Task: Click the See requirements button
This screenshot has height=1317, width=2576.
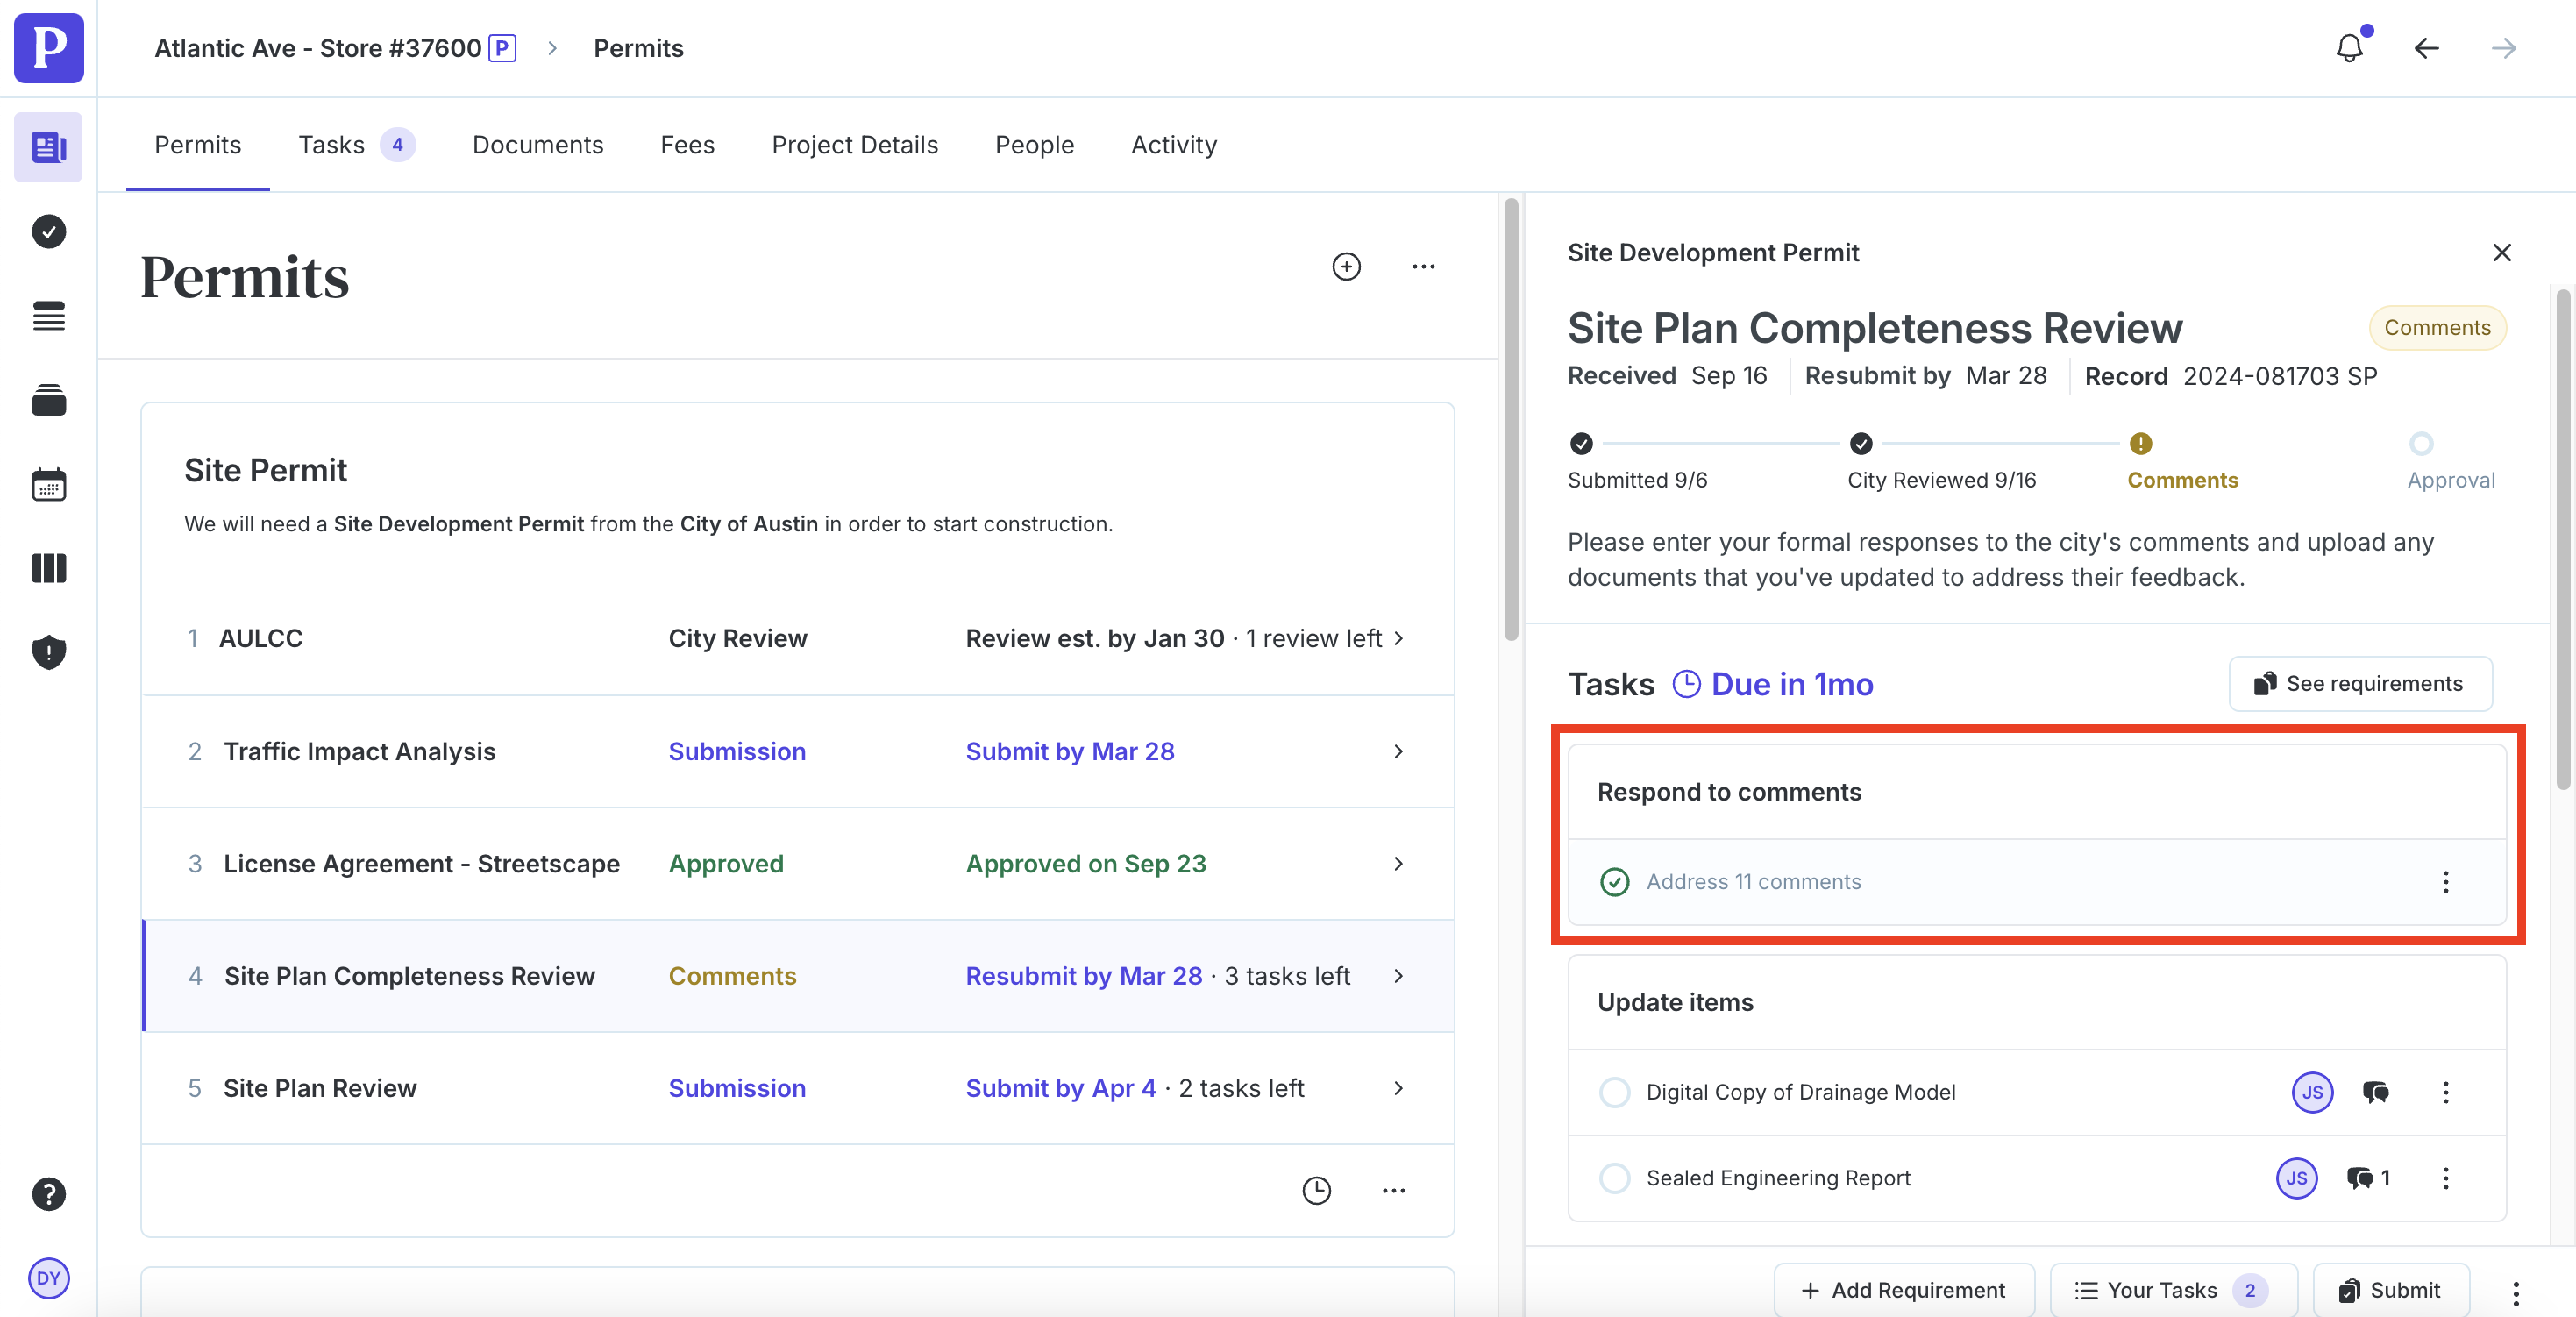Action: pyautogui.click(x=2359, y=684)
